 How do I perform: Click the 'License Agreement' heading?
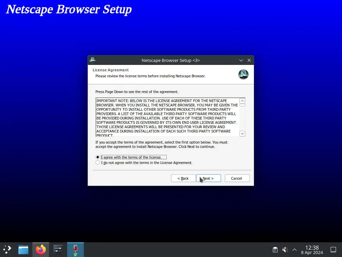click(111, 70)
